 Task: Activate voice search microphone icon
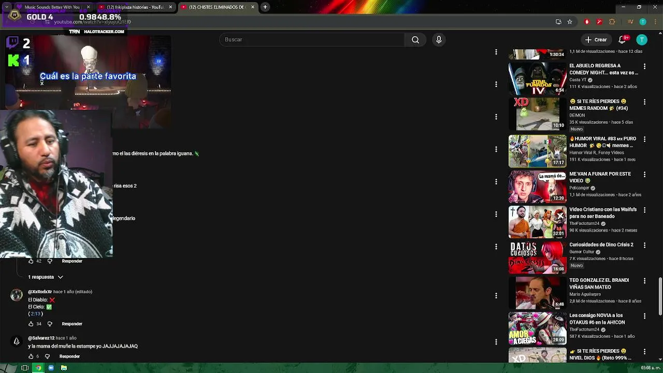[439, 39]
